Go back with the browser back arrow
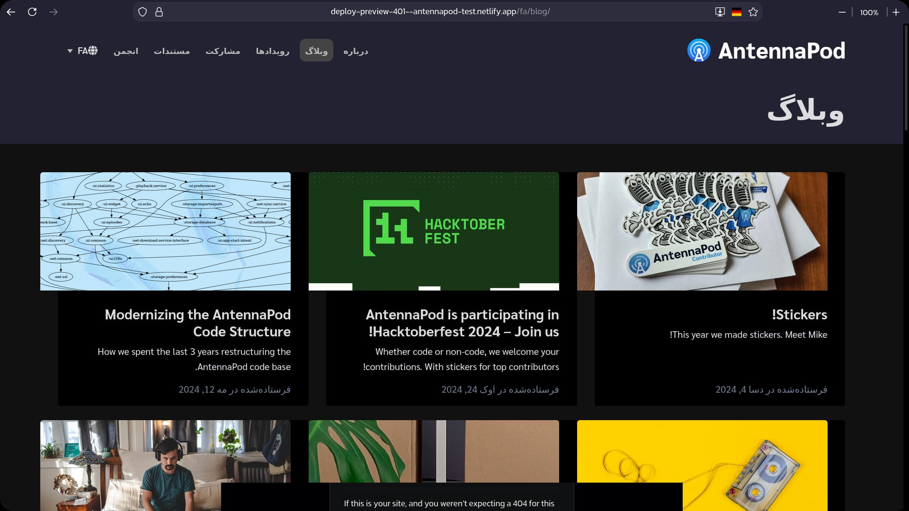This screenshot has width=909, height=511. (11, 12)
